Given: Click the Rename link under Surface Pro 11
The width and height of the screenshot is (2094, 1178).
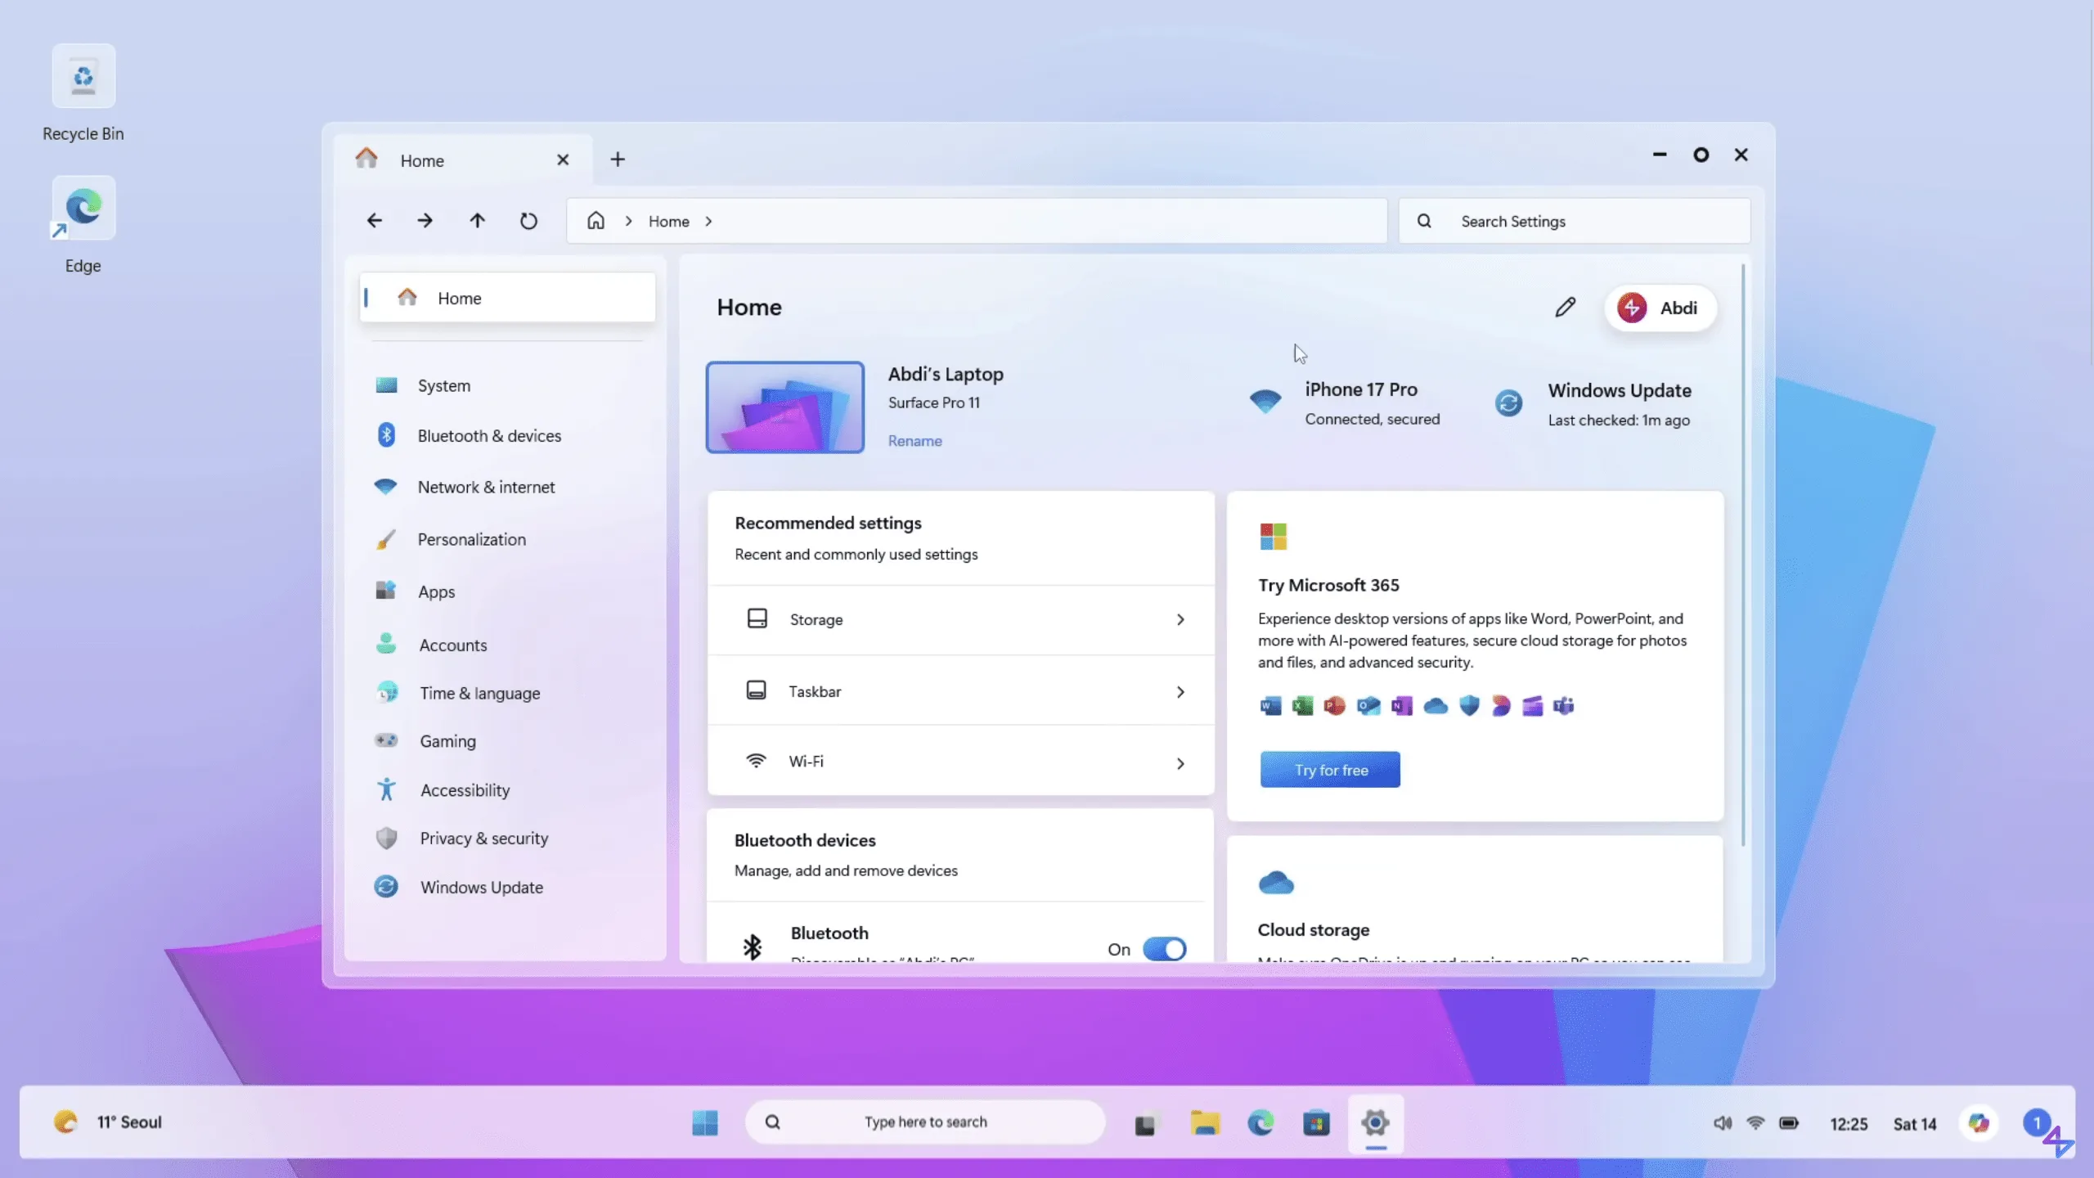Looking at the screenshot, I should coord(914,441).
